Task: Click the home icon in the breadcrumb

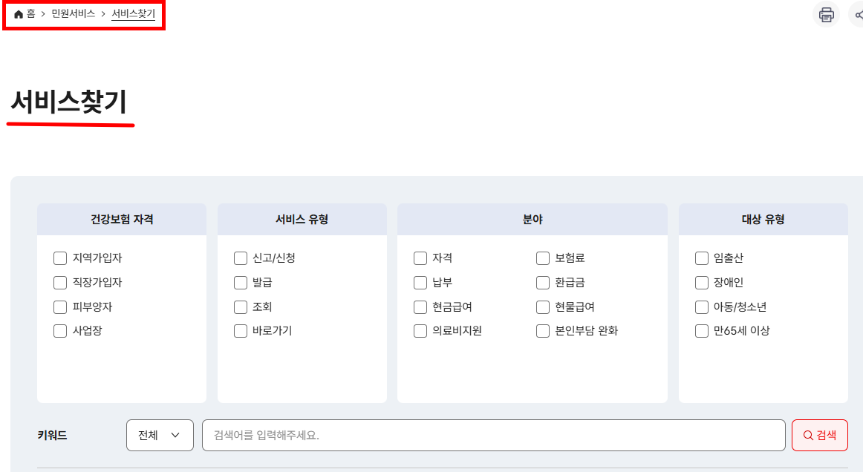Action: 18,14
